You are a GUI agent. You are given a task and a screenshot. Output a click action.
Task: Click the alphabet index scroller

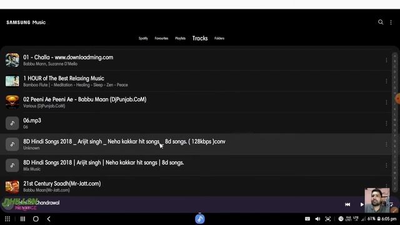pyautogui.click(x=395, y=122)
